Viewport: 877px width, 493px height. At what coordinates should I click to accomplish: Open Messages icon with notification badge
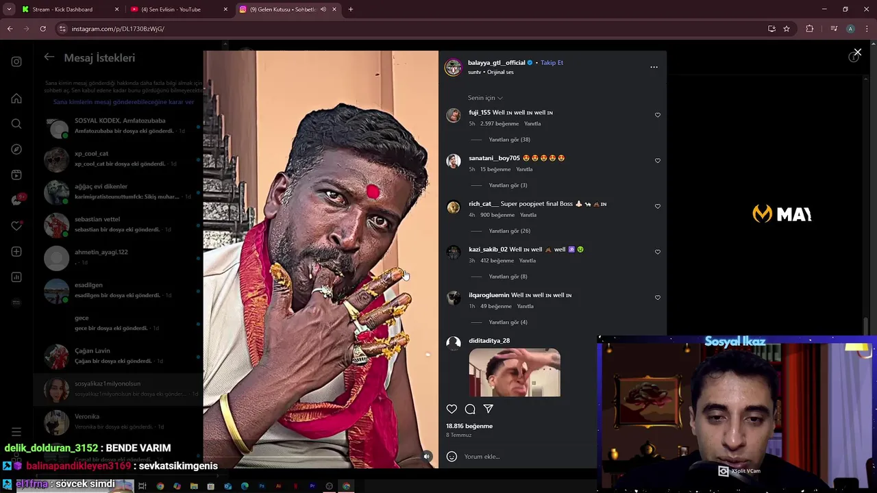point(17,200)
